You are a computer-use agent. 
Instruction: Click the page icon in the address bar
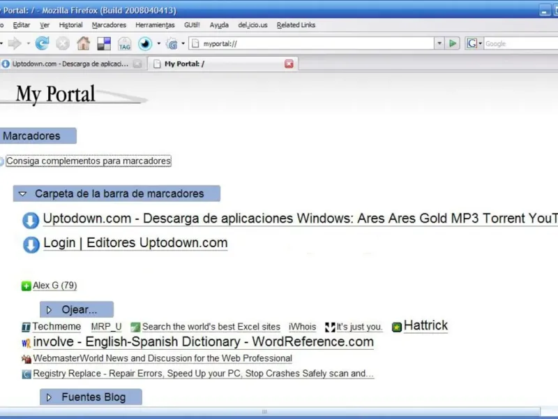click(195, 43)
